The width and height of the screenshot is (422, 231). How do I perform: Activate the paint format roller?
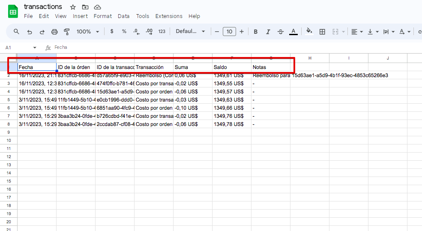(67, 32)
